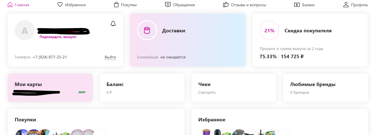
Task: Open the Покупки shopping bag icon
Action: 116,5
